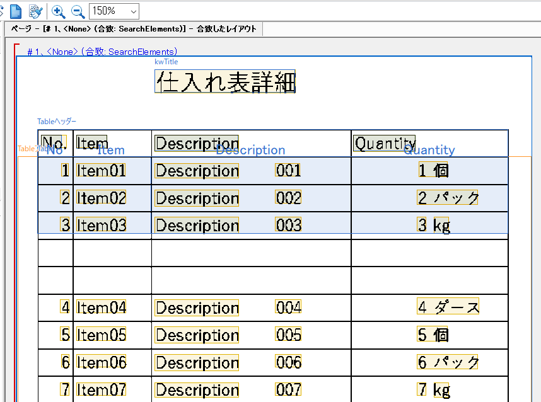Click the value 005
This screenshot has height=402, width=541.
(x=288, y=334)
